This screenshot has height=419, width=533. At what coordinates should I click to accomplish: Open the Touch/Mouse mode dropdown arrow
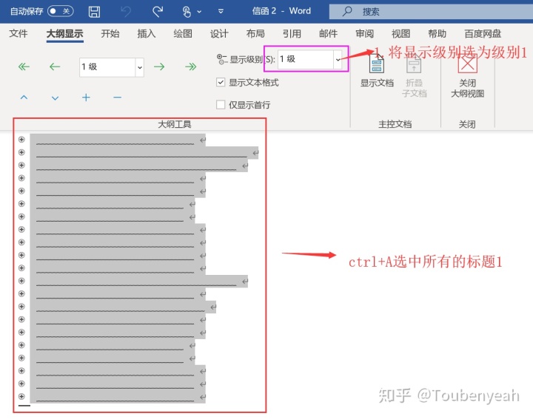tap(199, 12)
